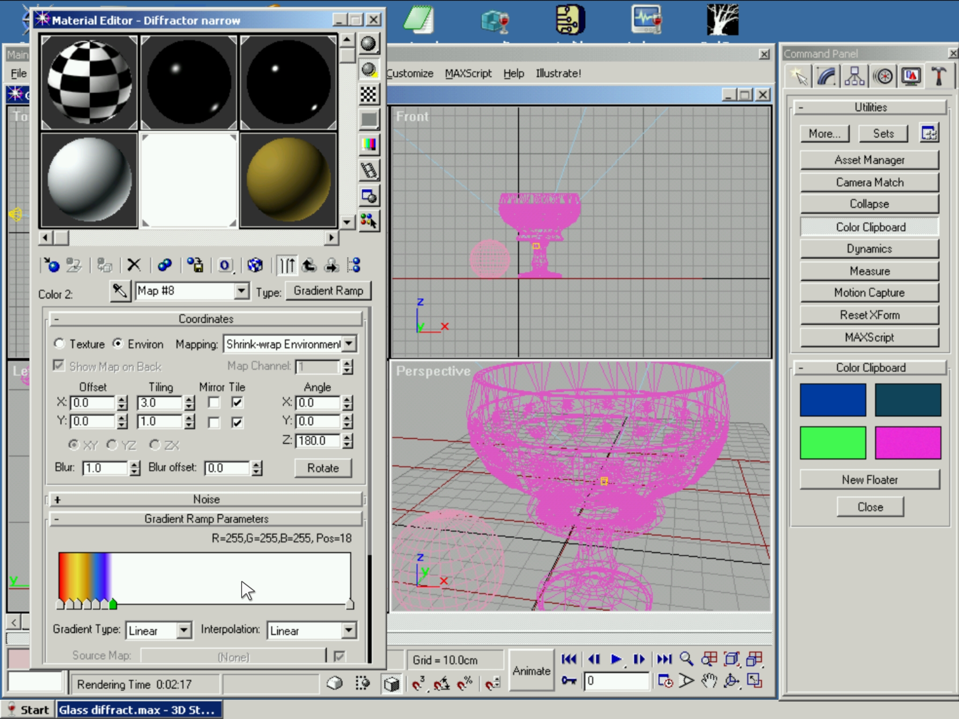Open the Gradient Type dropdown

tap(184, 631)
